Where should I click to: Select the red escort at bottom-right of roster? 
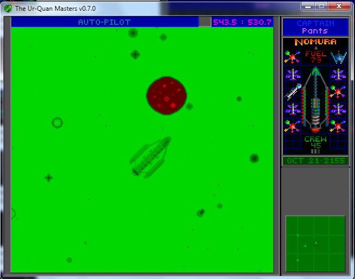338,127
